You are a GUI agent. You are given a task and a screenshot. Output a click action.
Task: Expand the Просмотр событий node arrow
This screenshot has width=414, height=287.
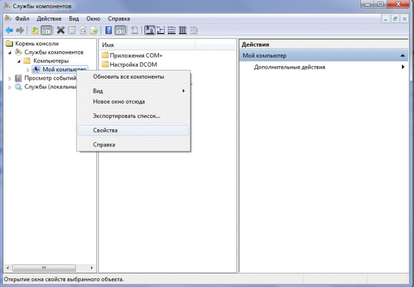pos(10,79)
